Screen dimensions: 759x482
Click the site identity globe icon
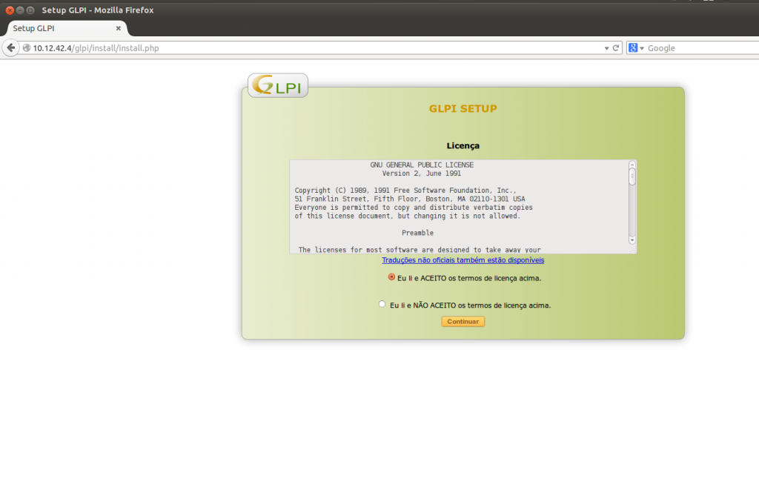[x=27, y=48]
